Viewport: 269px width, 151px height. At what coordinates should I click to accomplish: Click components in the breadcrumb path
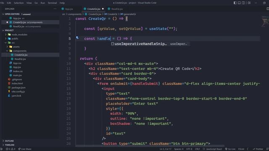pos(75,14)
